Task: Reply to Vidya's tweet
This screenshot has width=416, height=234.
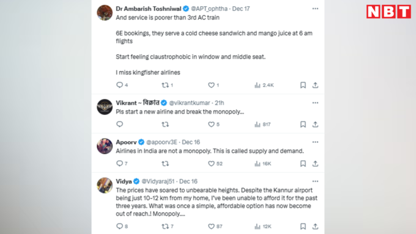Action: click(120, 226)
